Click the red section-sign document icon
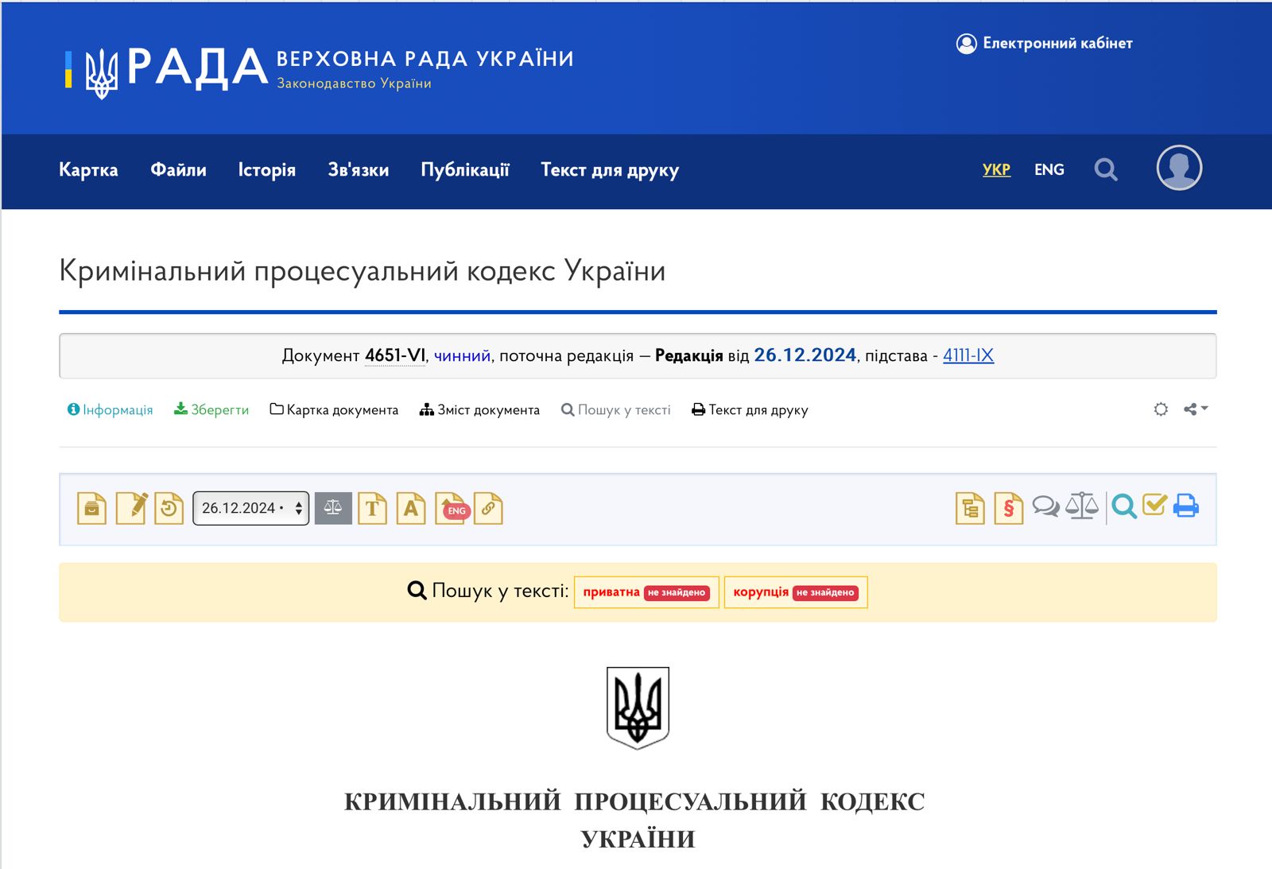This screenshot has height=869, width=1272. pos(1008,508)
